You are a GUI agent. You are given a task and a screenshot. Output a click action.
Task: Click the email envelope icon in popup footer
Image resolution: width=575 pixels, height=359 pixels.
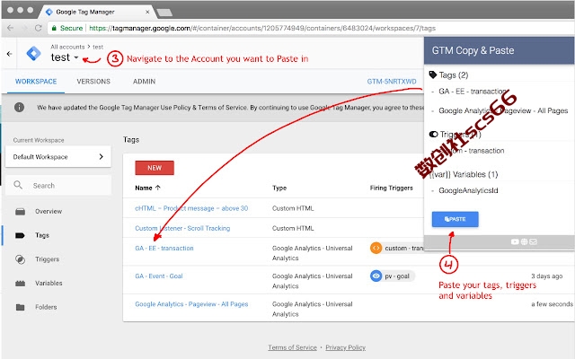click(x=533, y=241)
